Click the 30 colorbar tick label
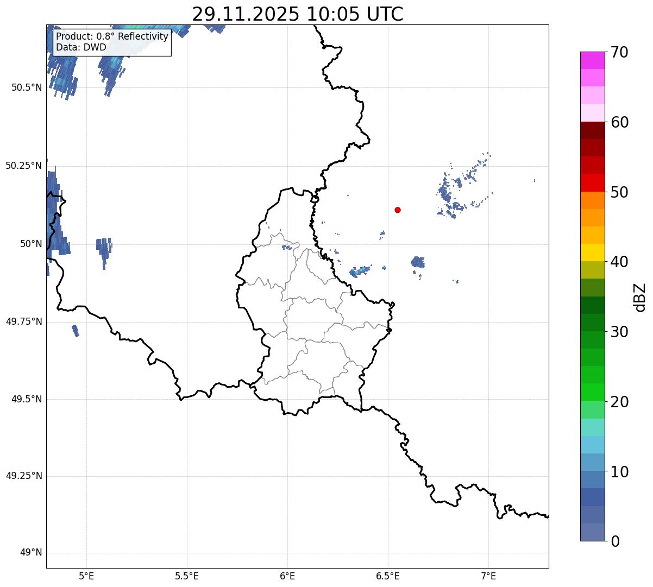The height and width of the screenshot is (587, 653). [x=619, y=332]
